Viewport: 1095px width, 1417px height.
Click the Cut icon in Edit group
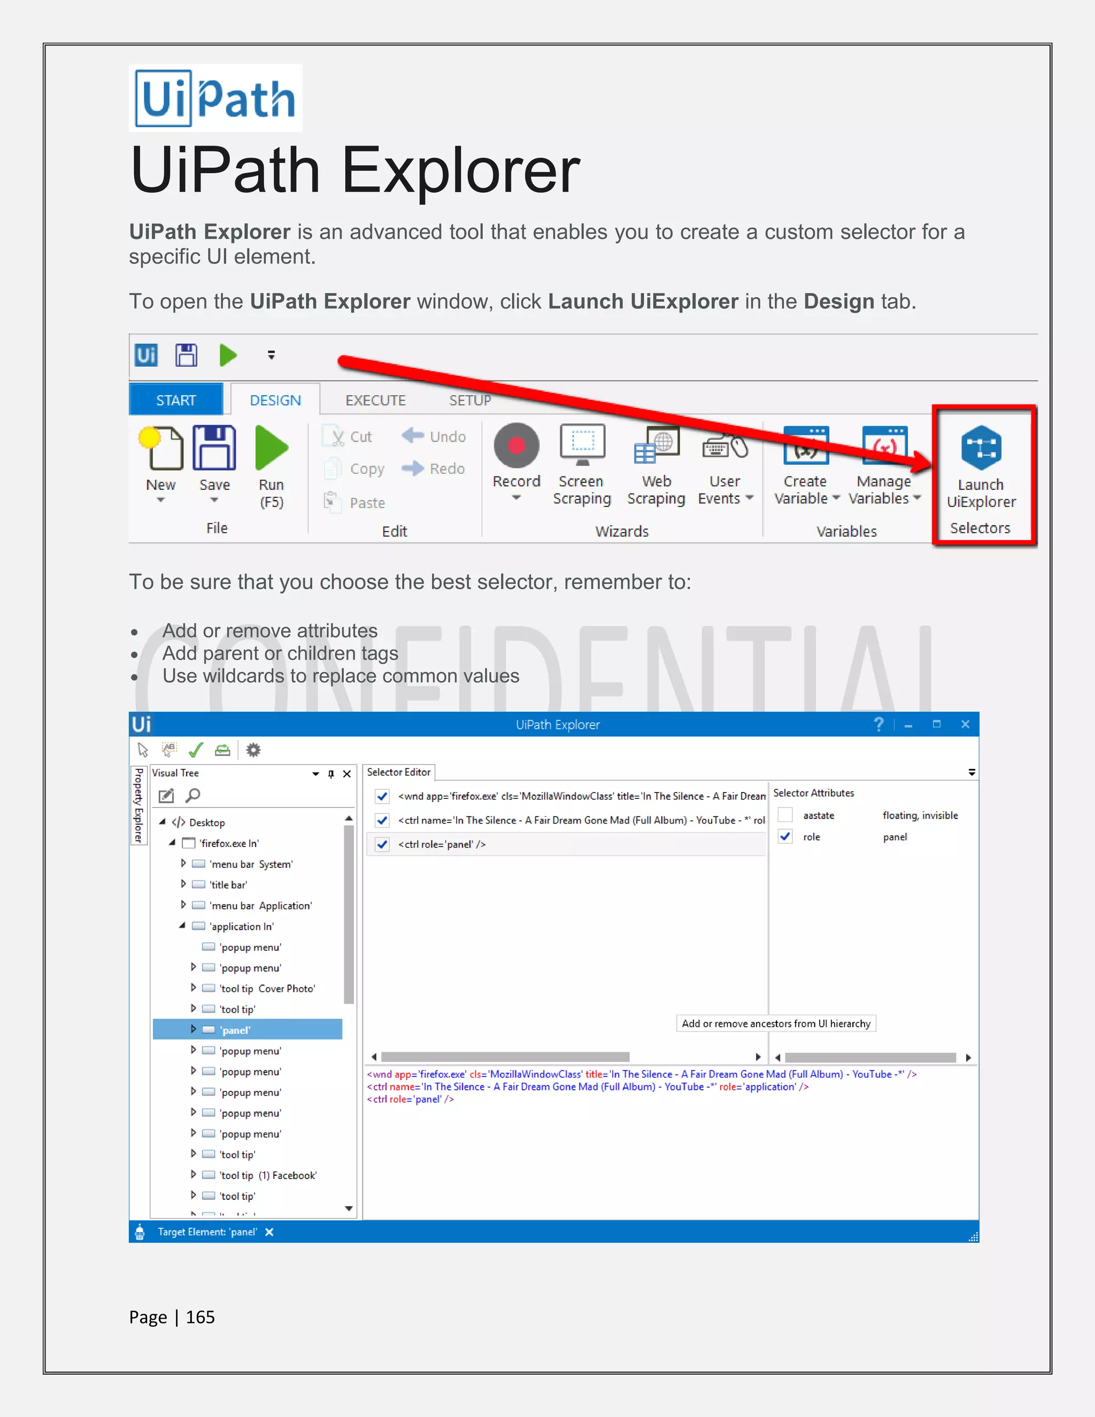click(x=335, y=436)
